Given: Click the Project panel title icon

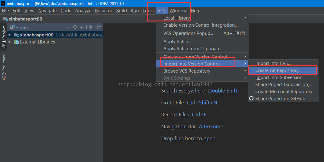Looking at the screenshot, I should point(12,27).
